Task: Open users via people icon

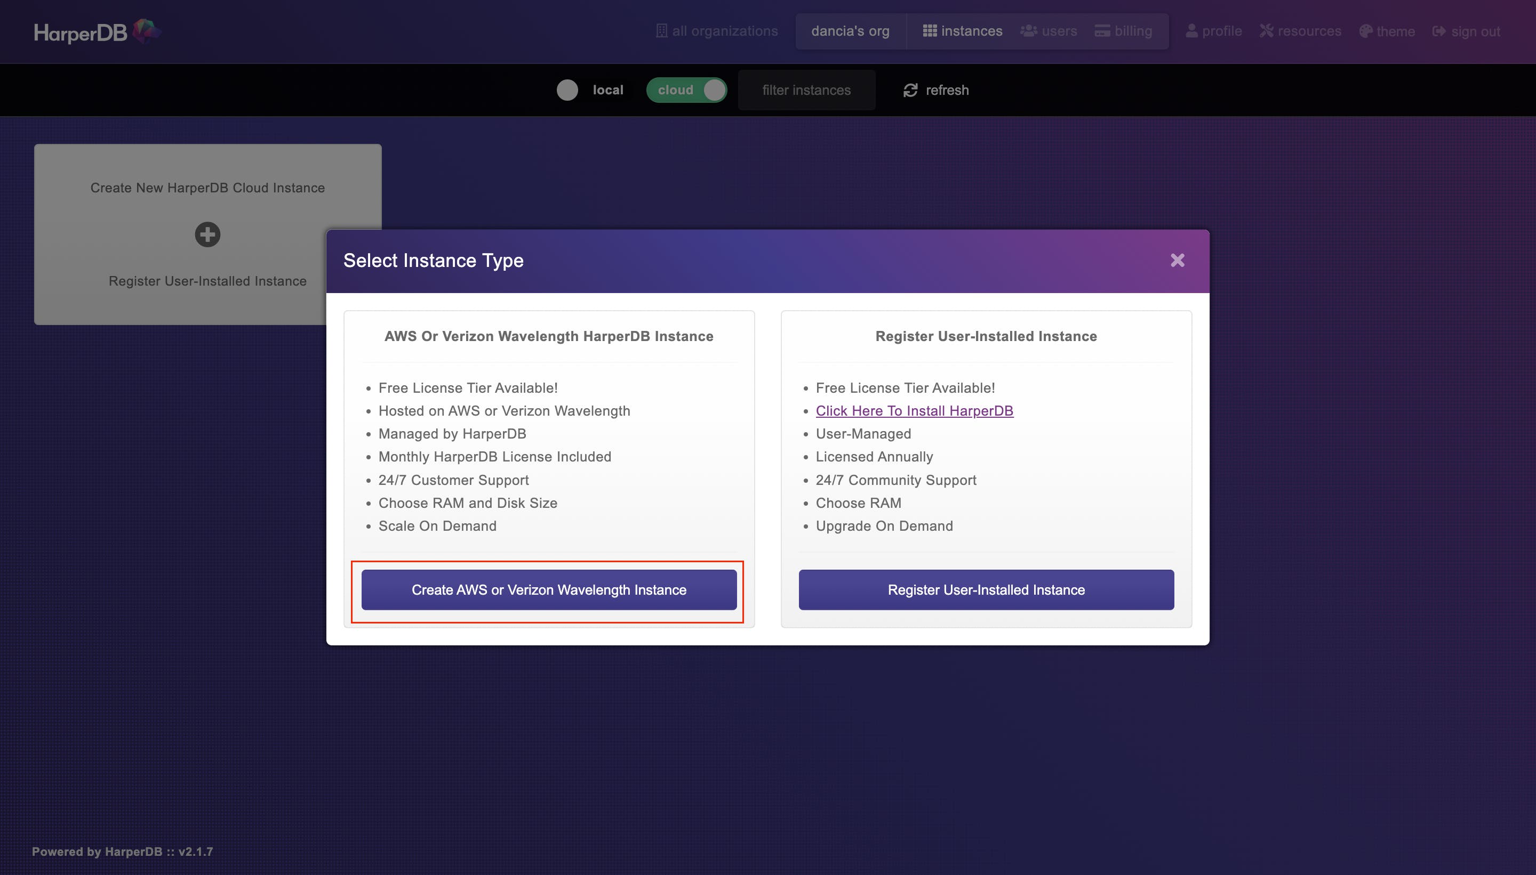Action: pos(1028,31)
